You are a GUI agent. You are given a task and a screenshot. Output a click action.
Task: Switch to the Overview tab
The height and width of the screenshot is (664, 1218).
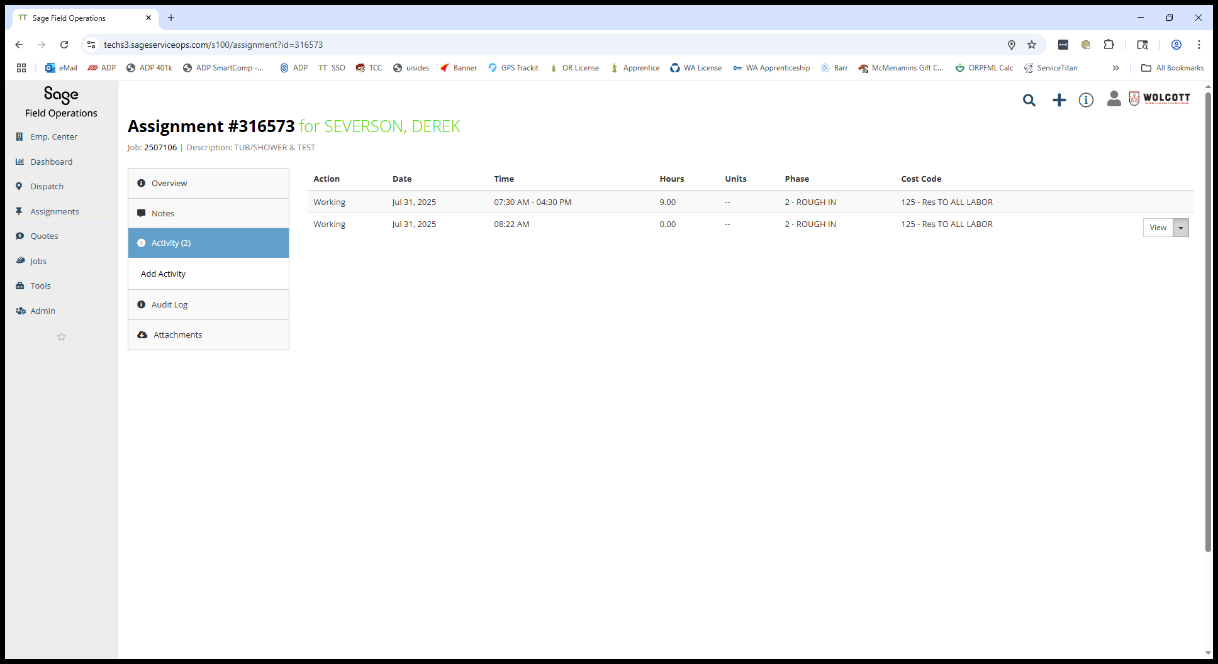208,183
